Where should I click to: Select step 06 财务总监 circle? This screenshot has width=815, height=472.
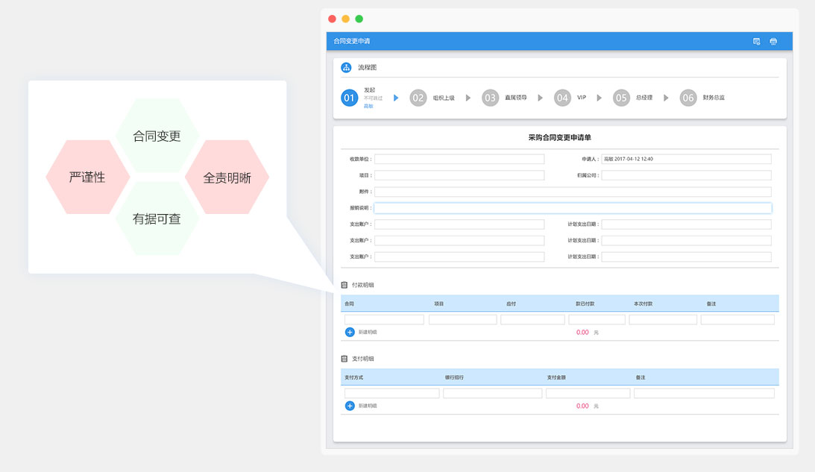tap(687, 98)
